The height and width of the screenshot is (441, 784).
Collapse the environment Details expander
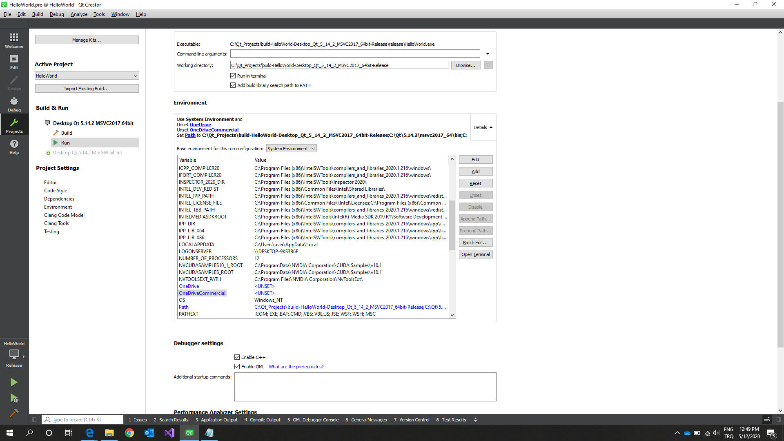483,127
